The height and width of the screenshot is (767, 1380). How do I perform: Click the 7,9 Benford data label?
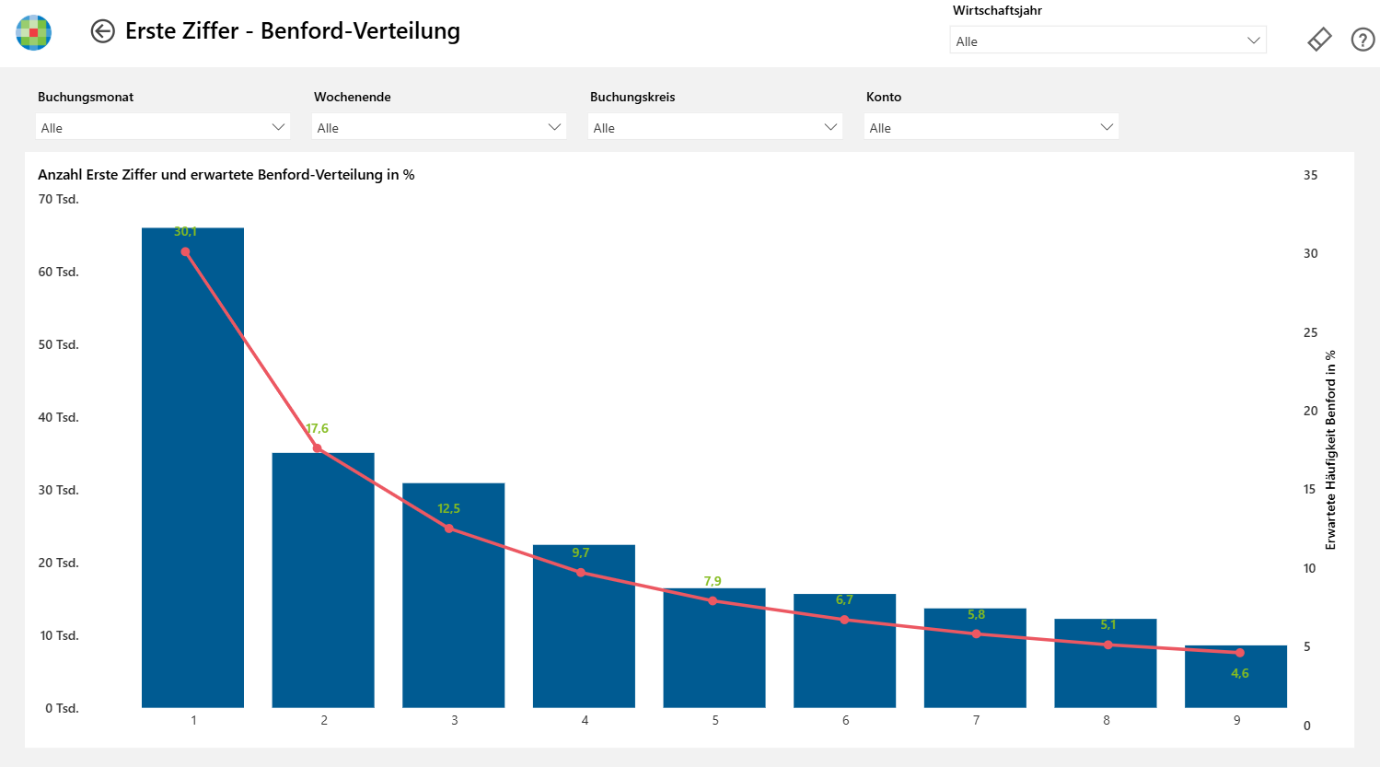[x=713, y=581]
